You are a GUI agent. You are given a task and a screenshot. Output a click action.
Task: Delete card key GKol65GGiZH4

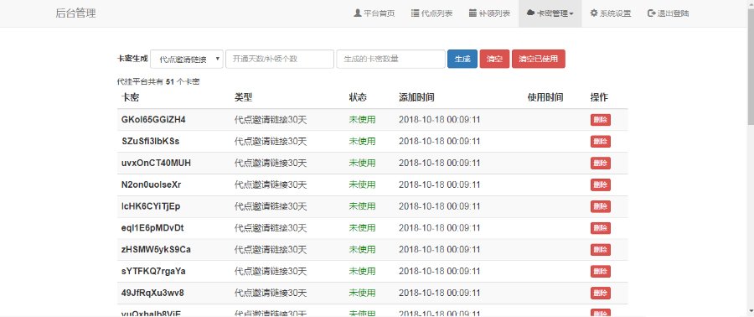[x=601, y=120]
